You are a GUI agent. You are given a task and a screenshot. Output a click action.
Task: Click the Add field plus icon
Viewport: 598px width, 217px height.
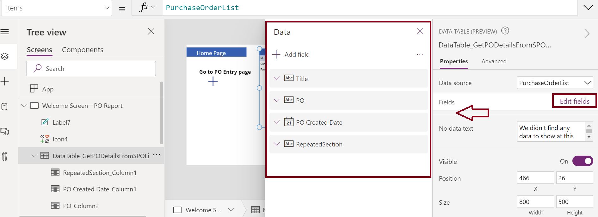tap(276, 54)
